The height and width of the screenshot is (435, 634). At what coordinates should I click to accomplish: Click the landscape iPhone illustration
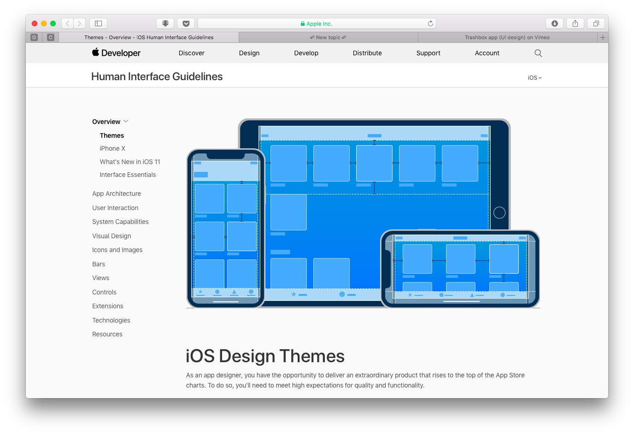(460, 269)
